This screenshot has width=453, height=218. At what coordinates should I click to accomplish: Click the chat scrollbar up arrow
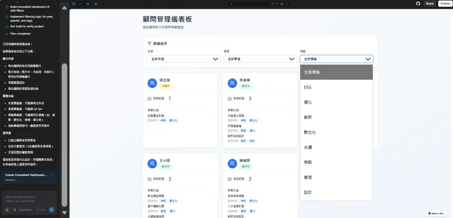pyautogui.click(x=64, y=8)
